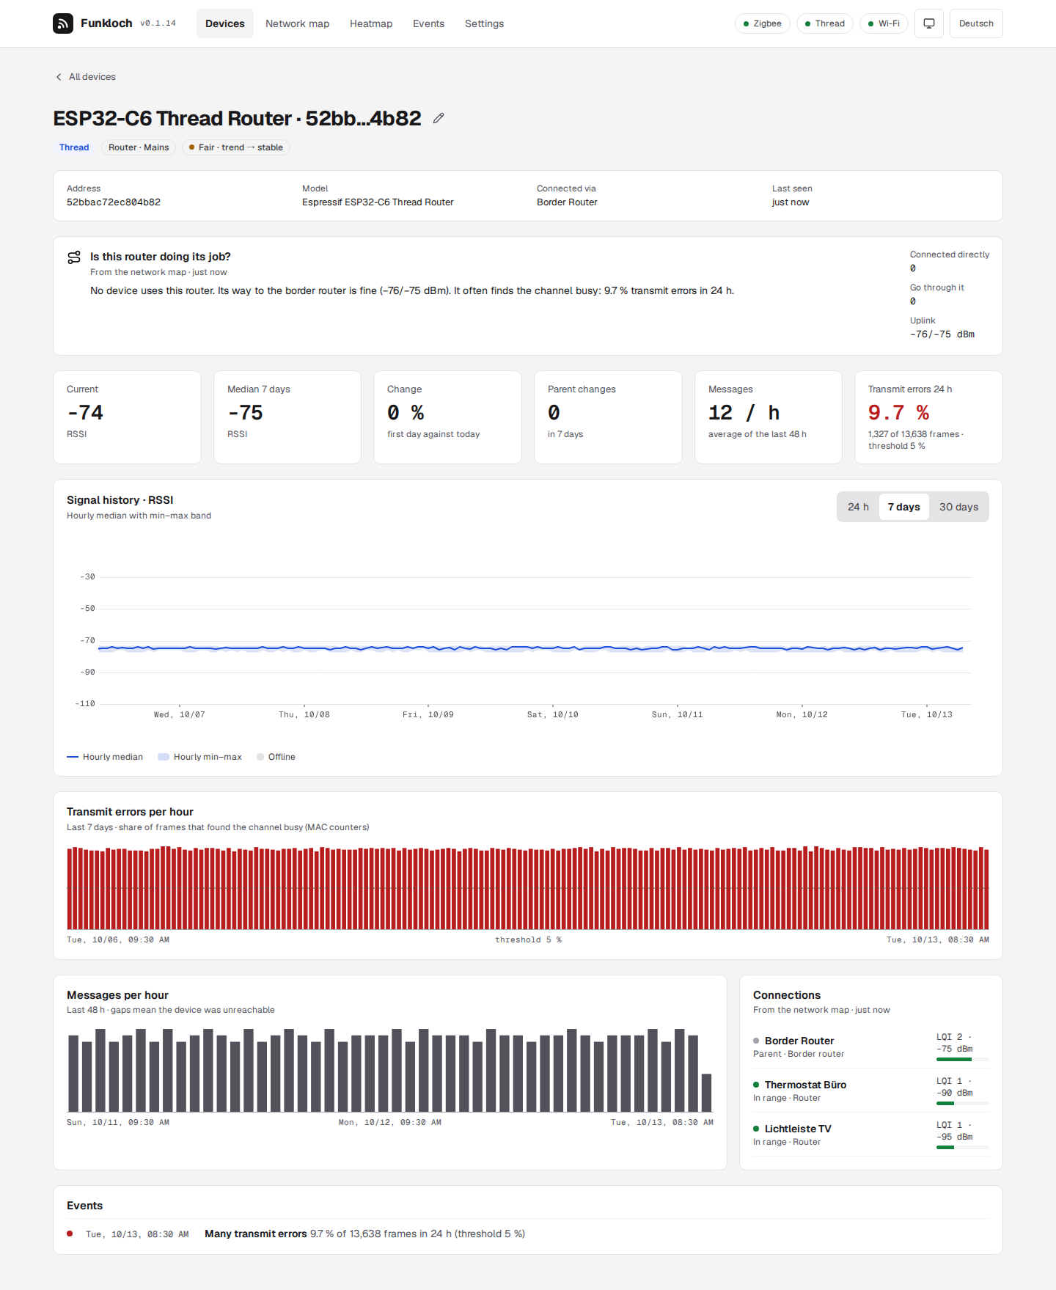Viewport: 1056px width, 1290px height.
Task: Click the Messages 12 / h value
Action: pos(744,413)
